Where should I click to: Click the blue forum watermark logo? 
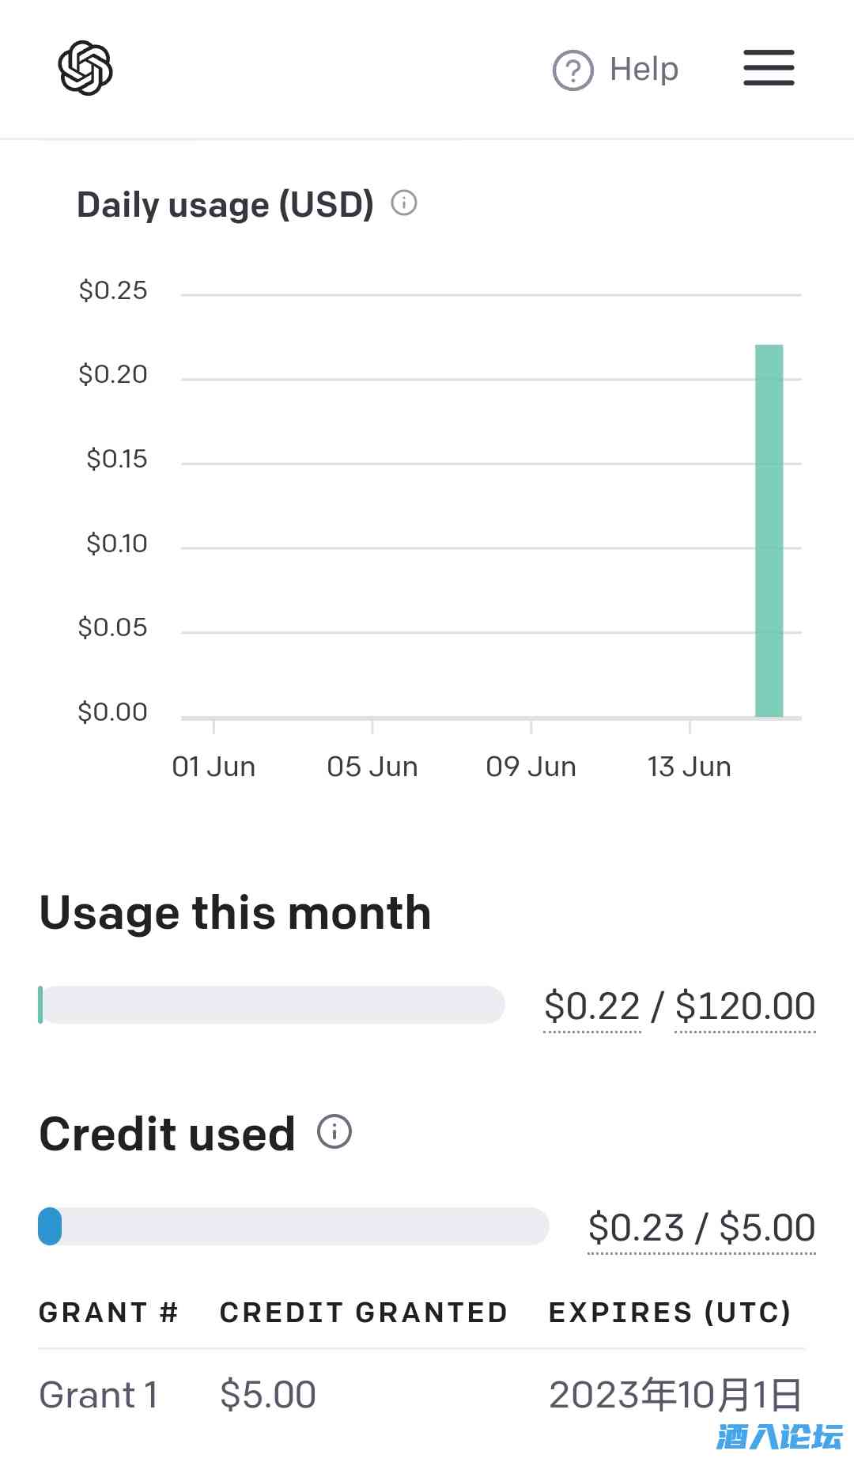[779, 1437]
